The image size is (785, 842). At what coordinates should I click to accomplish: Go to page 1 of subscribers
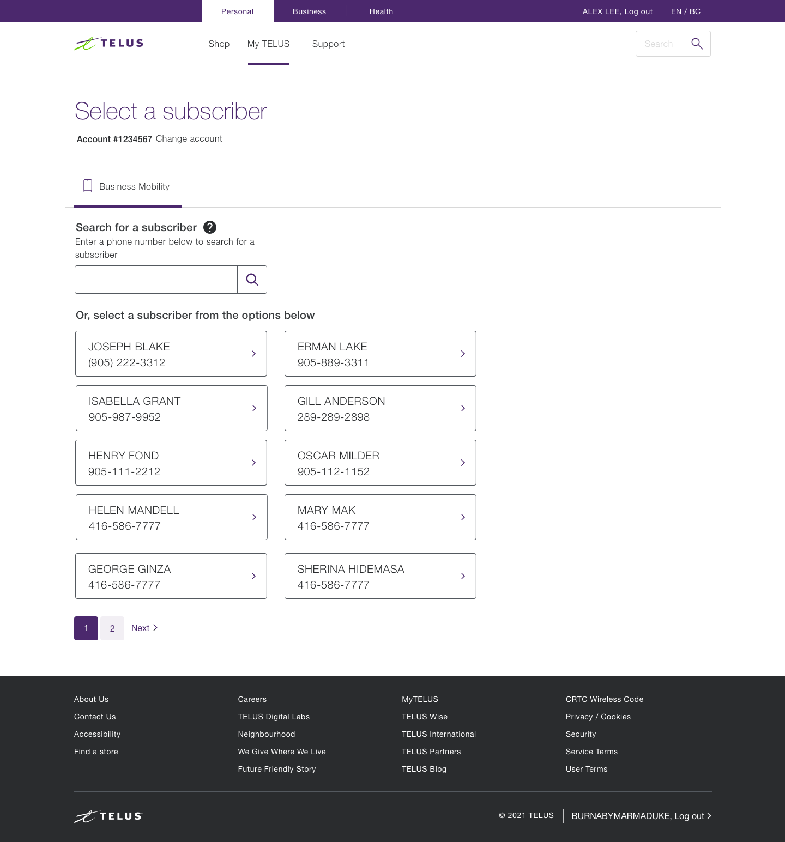point(86,628)
